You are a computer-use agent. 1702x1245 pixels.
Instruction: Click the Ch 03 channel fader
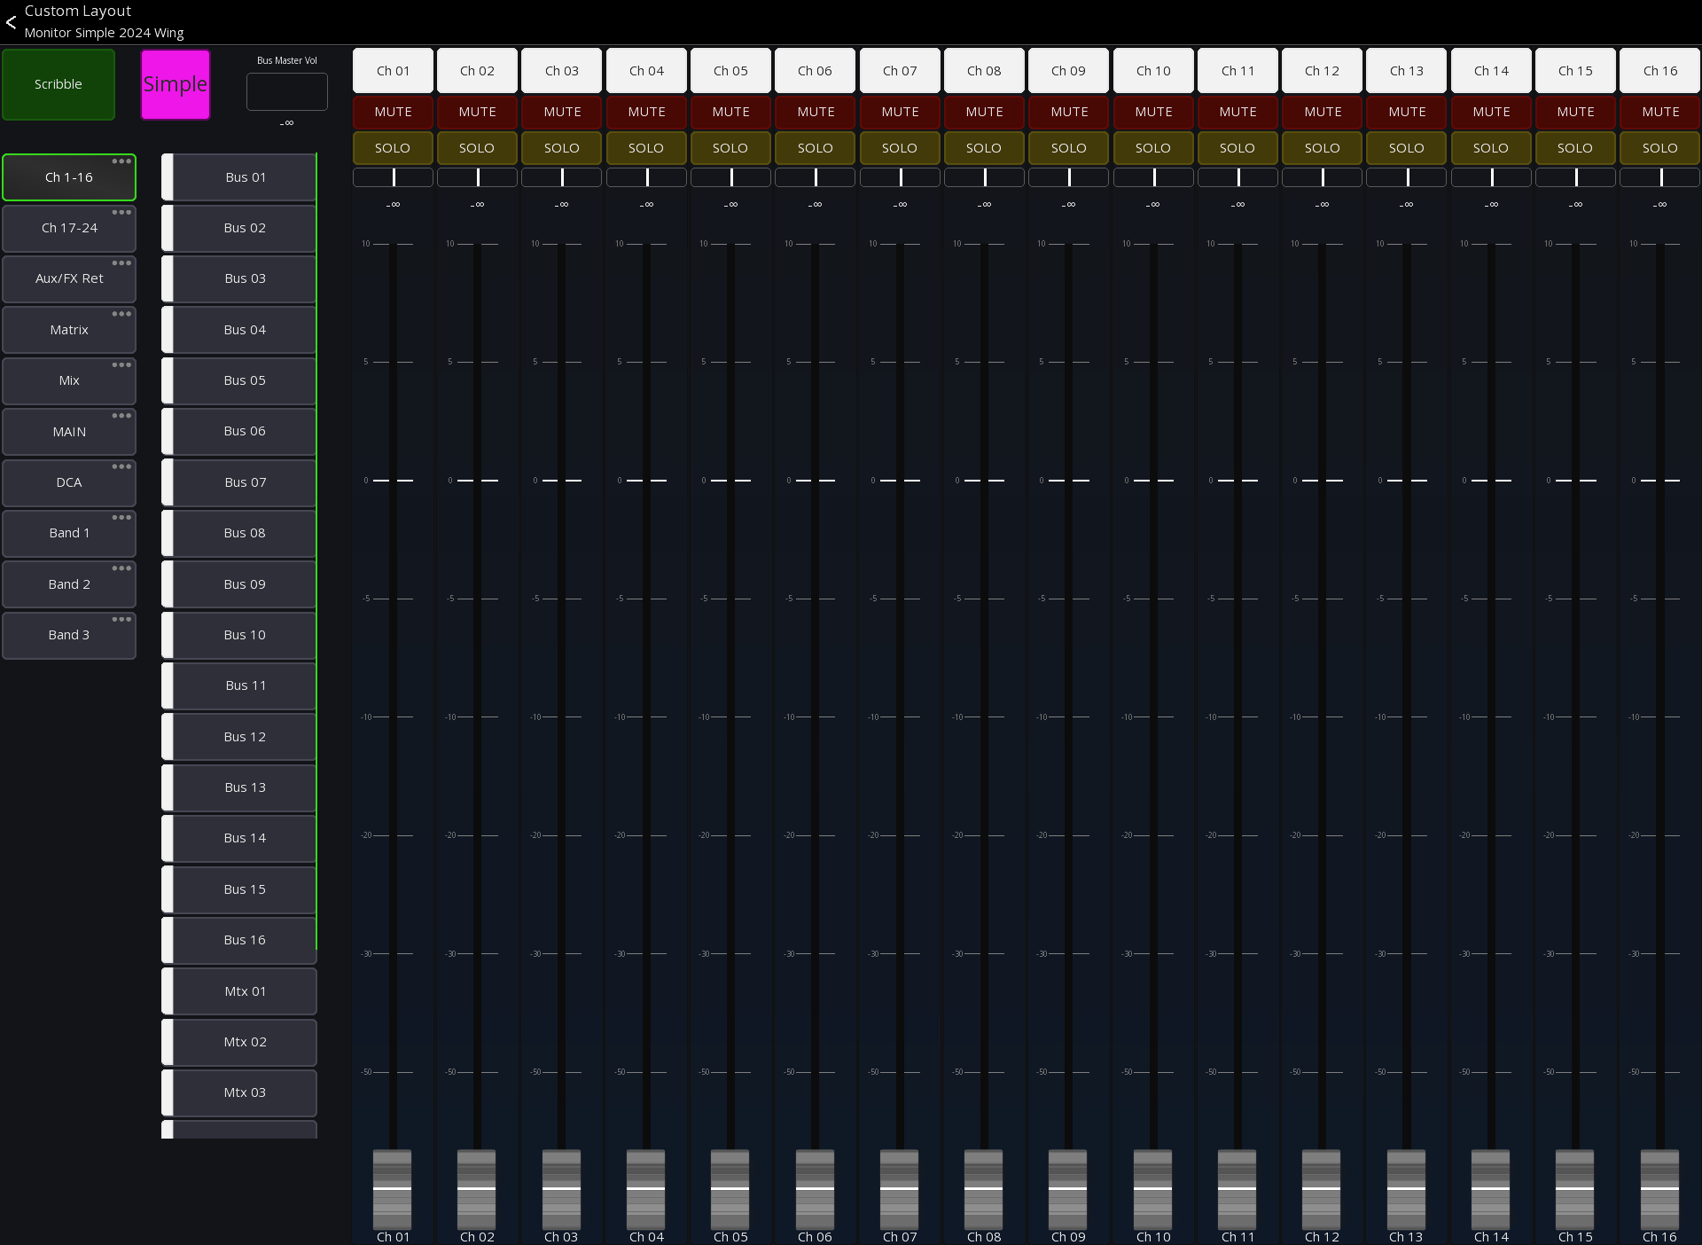click(x=561, y=1188)
